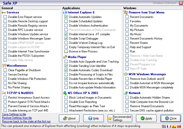Check Disable Windows Messenger Spam
This screenshot has width=184, height=129.
[x=5, y=39]
